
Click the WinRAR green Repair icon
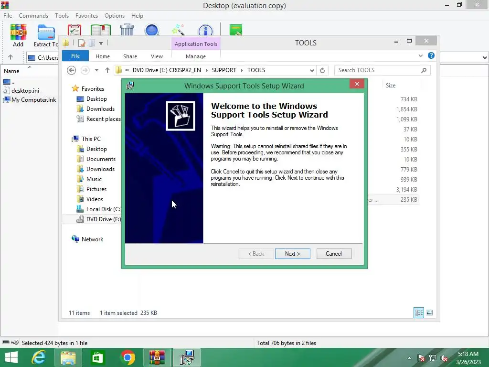[236, 30]
